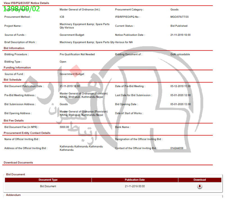Click the 5000.00 bid document fee value

click(x=64, y=127)
